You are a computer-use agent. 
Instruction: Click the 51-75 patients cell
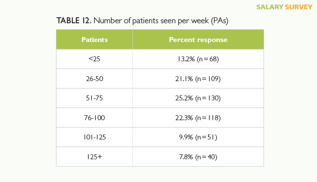point(95,98)
